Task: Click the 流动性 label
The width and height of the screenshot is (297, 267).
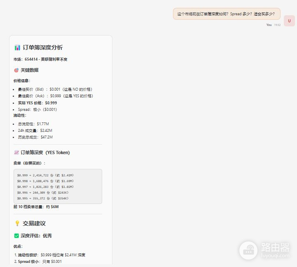Action: pyautogui.click(x=20, y=115)
